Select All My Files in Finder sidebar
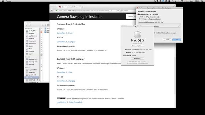 (x=32, y=31)
